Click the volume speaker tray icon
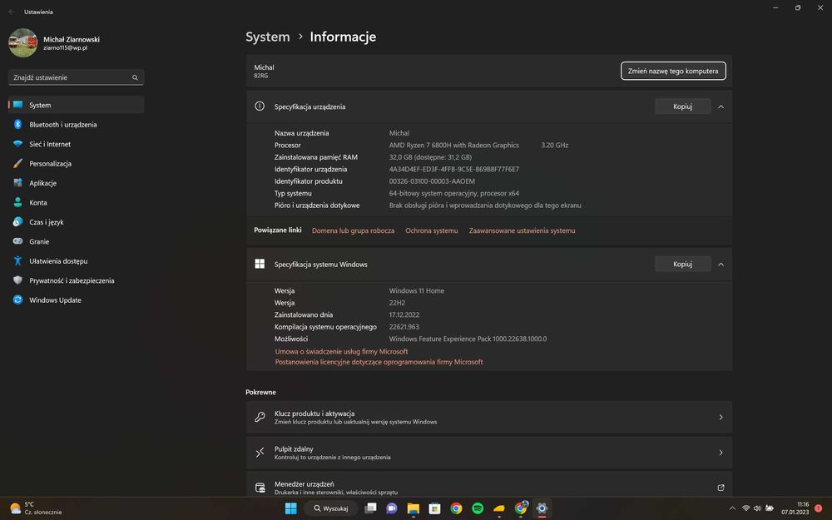 point(757,508)
